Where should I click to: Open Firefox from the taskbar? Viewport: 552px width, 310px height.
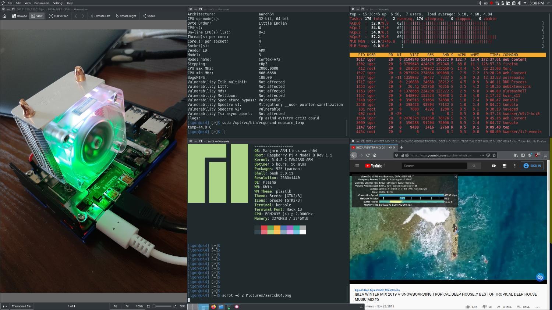[213, 306]
